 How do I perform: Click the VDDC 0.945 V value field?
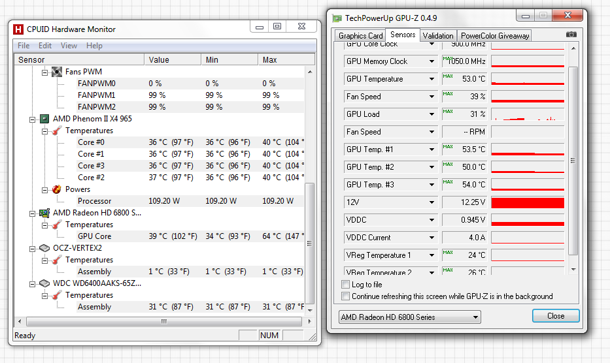click(464, 220)
